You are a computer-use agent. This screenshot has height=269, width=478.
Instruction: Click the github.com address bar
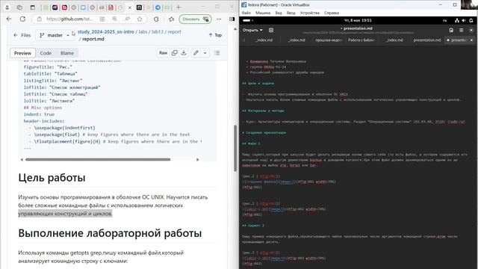pyautogui.click(x=69, y=19)
